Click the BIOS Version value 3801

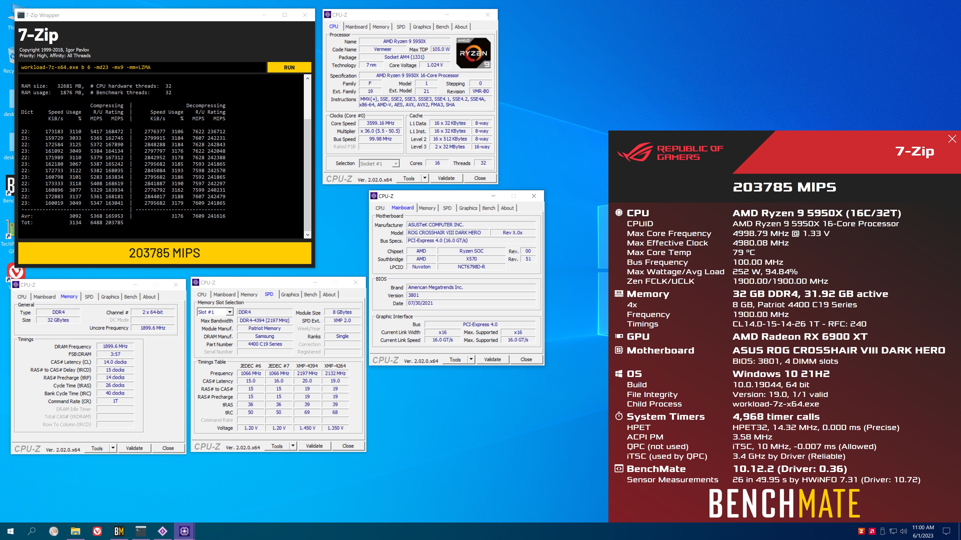471,295
